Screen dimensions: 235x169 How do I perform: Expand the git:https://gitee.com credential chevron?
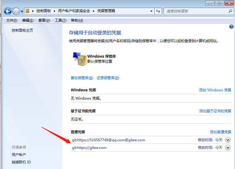228,148
